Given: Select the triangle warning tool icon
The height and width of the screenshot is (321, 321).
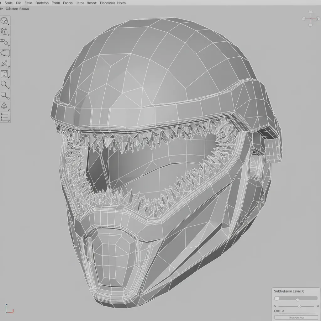Looking at the screenshot, I should click(x=5, y=106).
